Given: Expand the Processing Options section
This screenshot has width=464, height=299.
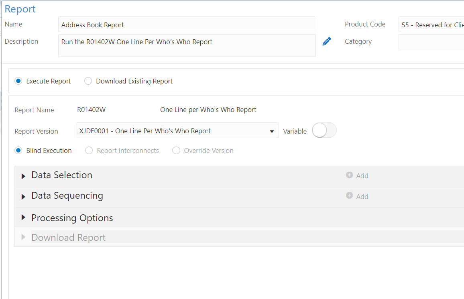Looking at the screenshot, I should tap(24, 218).
